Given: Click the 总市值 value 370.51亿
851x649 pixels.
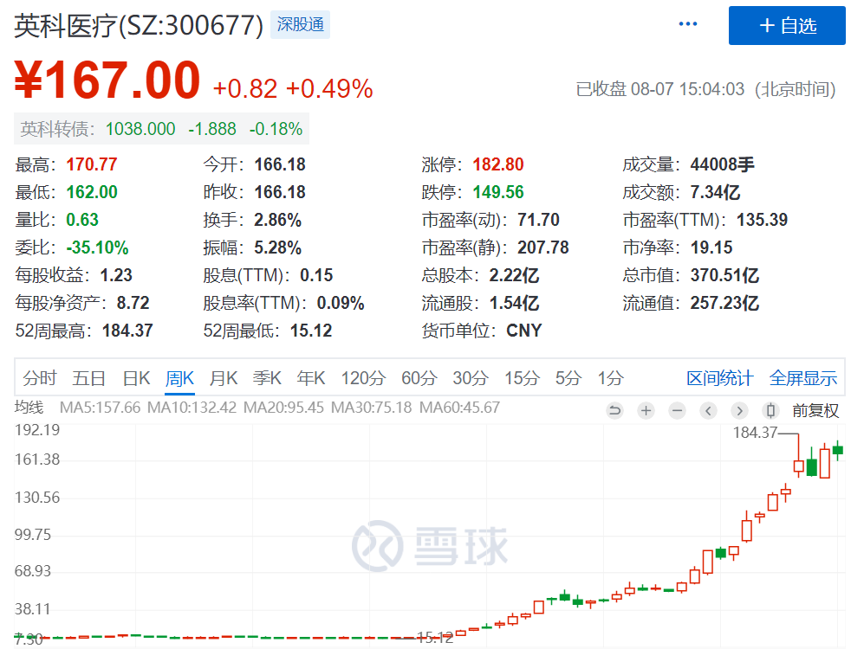Looking at the screenshot, I should (x=724, y=275).
